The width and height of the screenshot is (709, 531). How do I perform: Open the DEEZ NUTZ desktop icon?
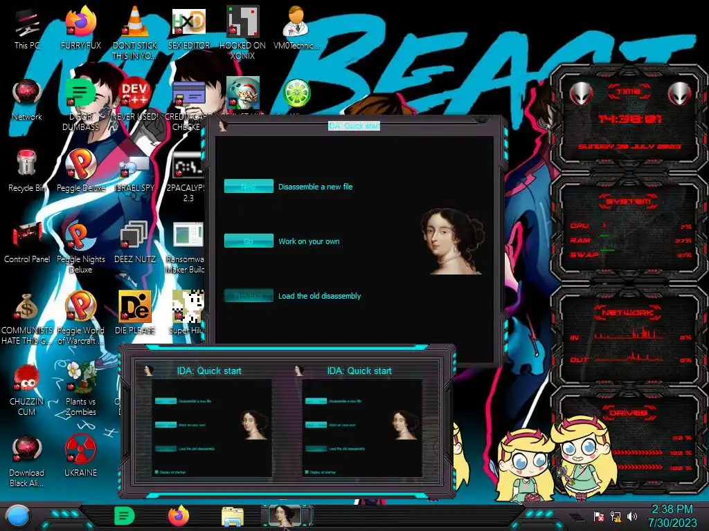(x=135, y=243)
